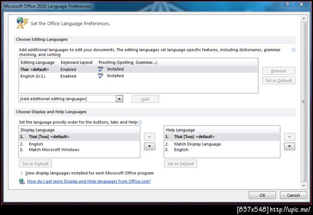Click the Cancel button
313x215 pixels.
293,195
